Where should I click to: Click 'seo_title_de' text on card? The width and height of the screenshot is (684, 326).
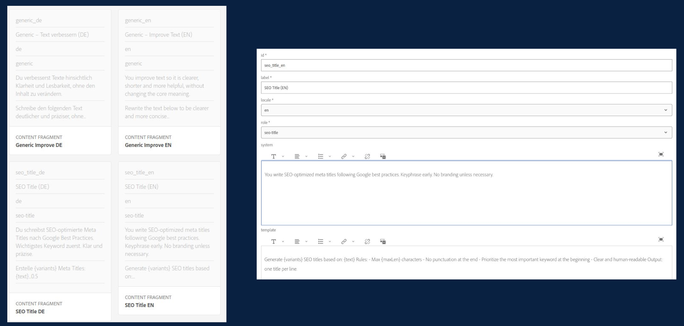pos(30,172)
